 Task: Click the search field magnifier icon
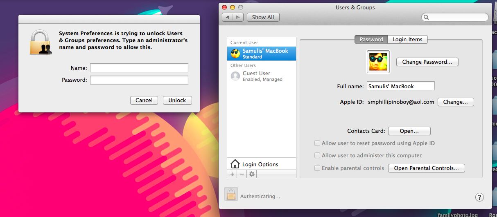[427, 18]
